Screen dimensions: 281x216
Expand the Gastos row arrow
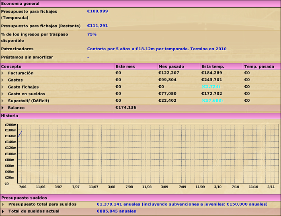(x=2, y=80)
